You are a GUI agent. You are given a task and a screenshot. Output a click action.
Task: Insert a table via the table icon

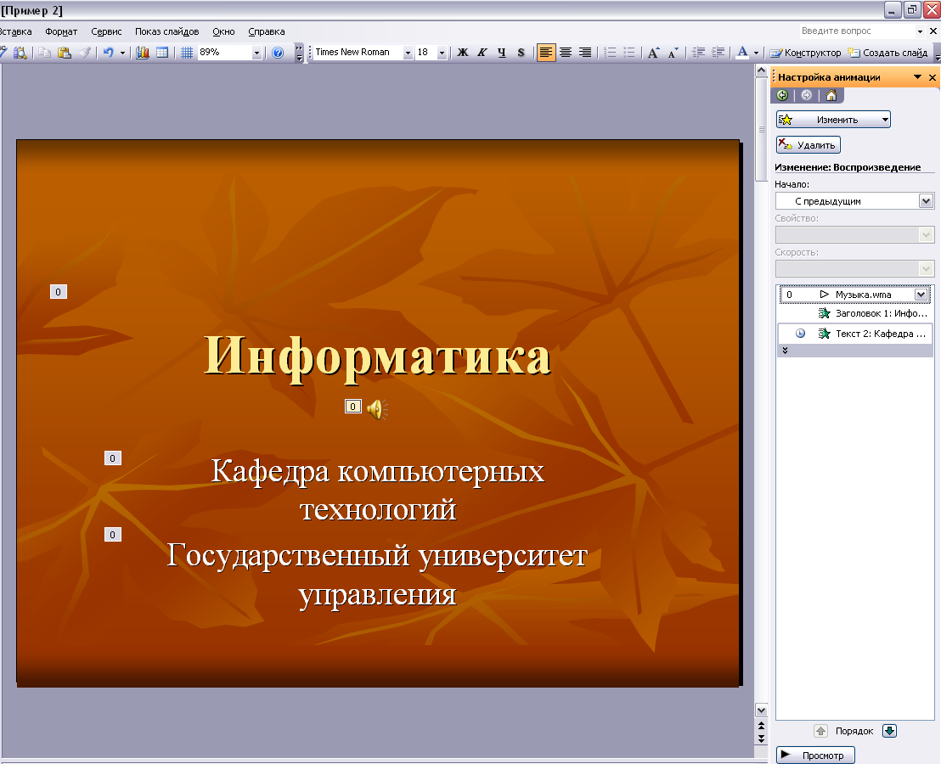[x=162, y=53]
